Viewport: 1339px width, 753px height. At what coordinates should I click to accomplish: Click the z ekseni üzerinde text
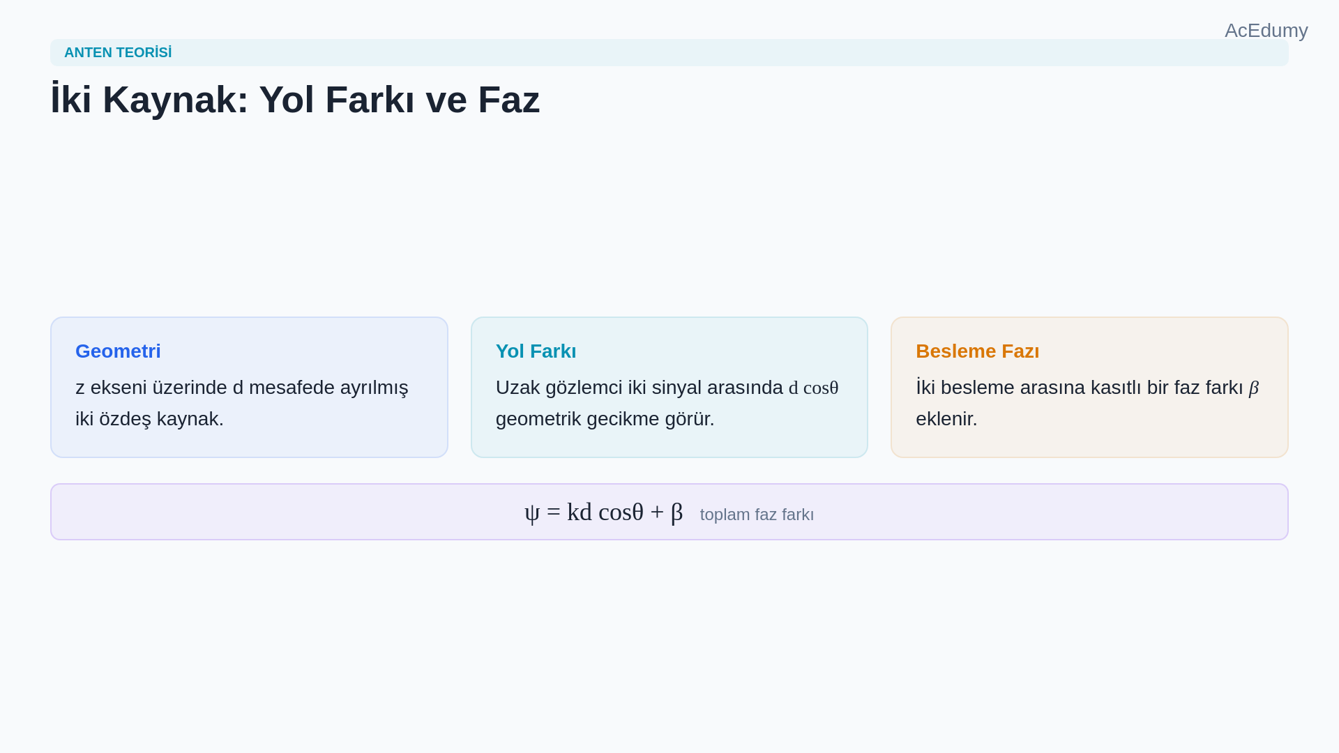point(151,388)
